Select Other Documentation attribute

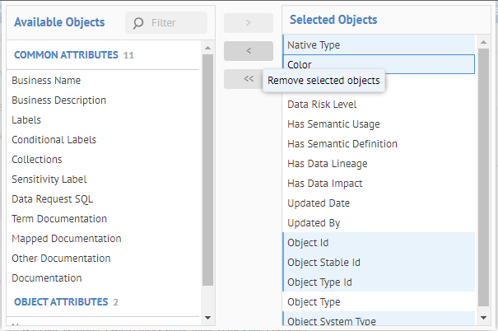(103, 259)
